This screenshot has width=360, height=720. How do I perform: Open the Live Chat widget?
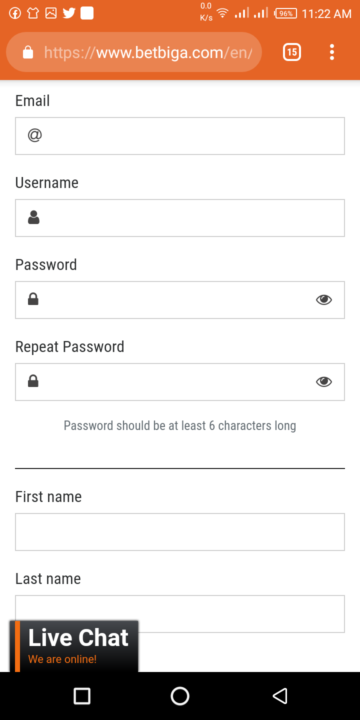(74, 646)
